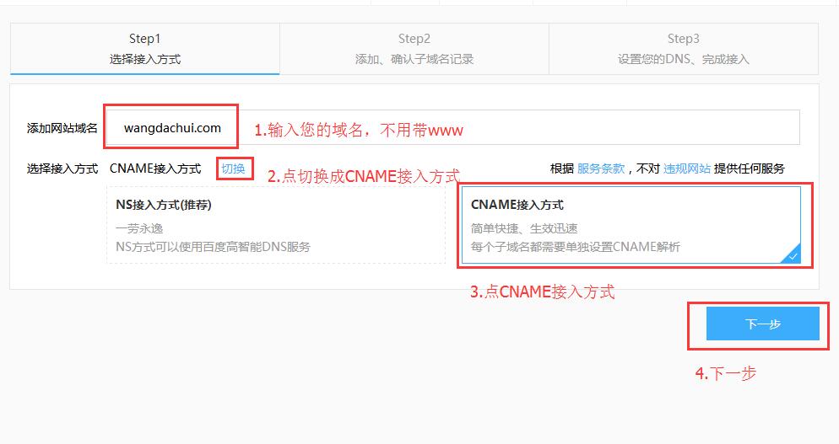Open the Step1 选择接入方式 tab
The height and width of the screenshot is (444, 839).
click(145, 49)
